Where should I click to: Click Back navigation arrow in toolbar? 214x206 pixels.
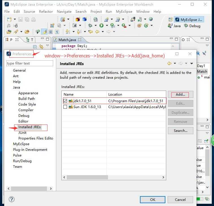point(97,32)
